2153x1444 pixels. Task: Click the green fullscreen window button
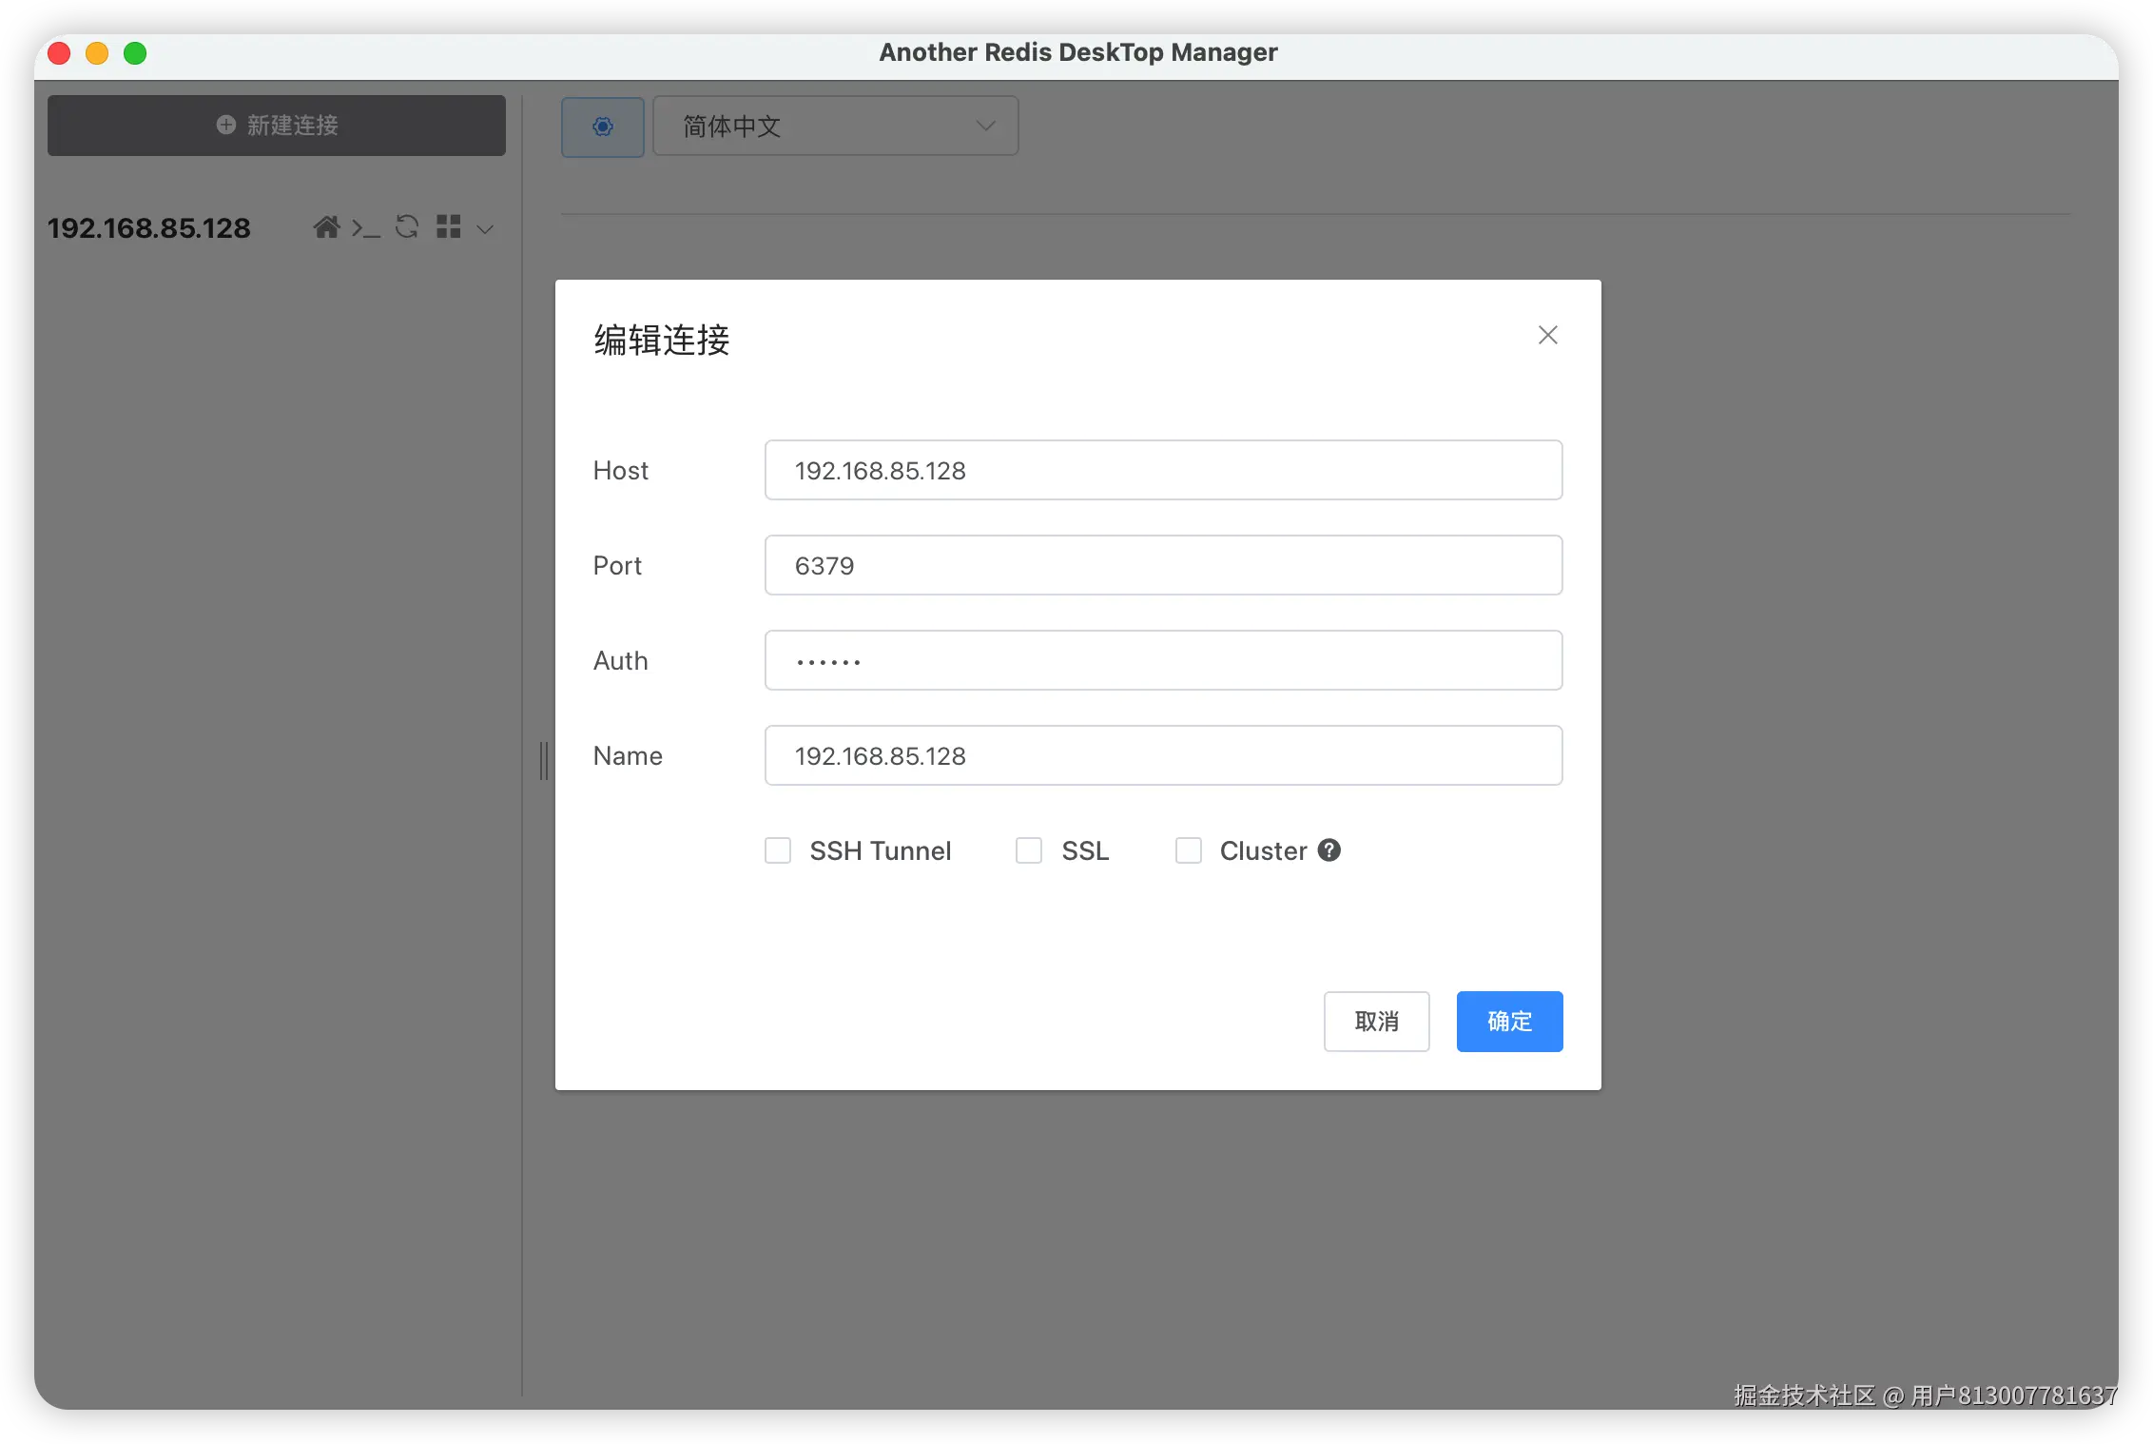(135, 53)
